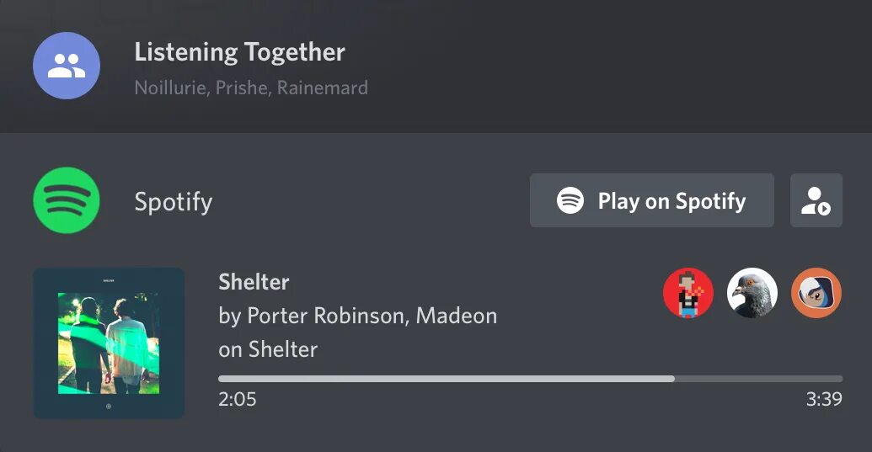The image size is (872, 452).
Task: Click the Listen Along person-play icon
Action: 816,200
